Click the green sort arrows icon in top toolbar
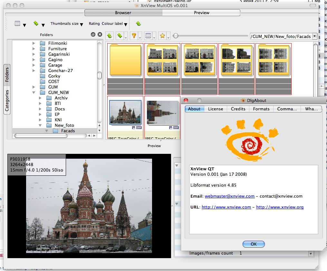Viewport: 327px width, 271px height. pos(36,23)
